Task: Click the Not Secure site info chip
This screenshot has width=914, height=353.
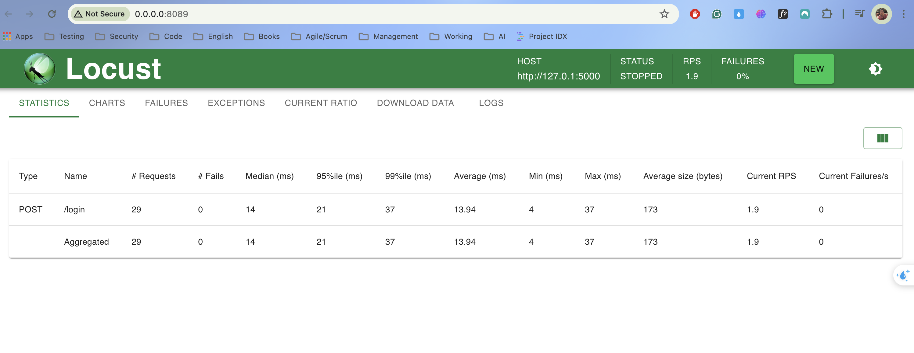Action: point(100,14)
